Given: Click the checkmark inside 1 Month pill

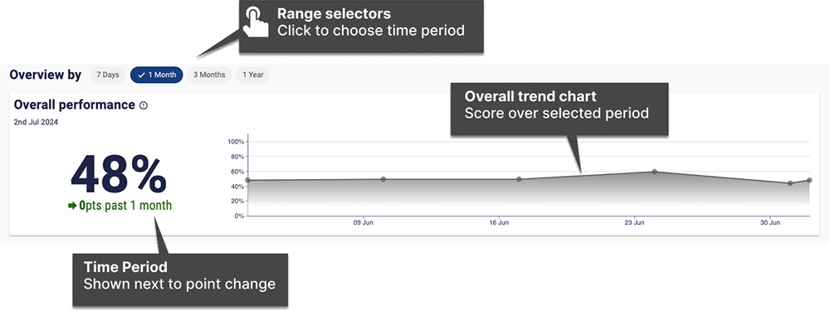Looking at the screenshot, I should coord(141,75).
